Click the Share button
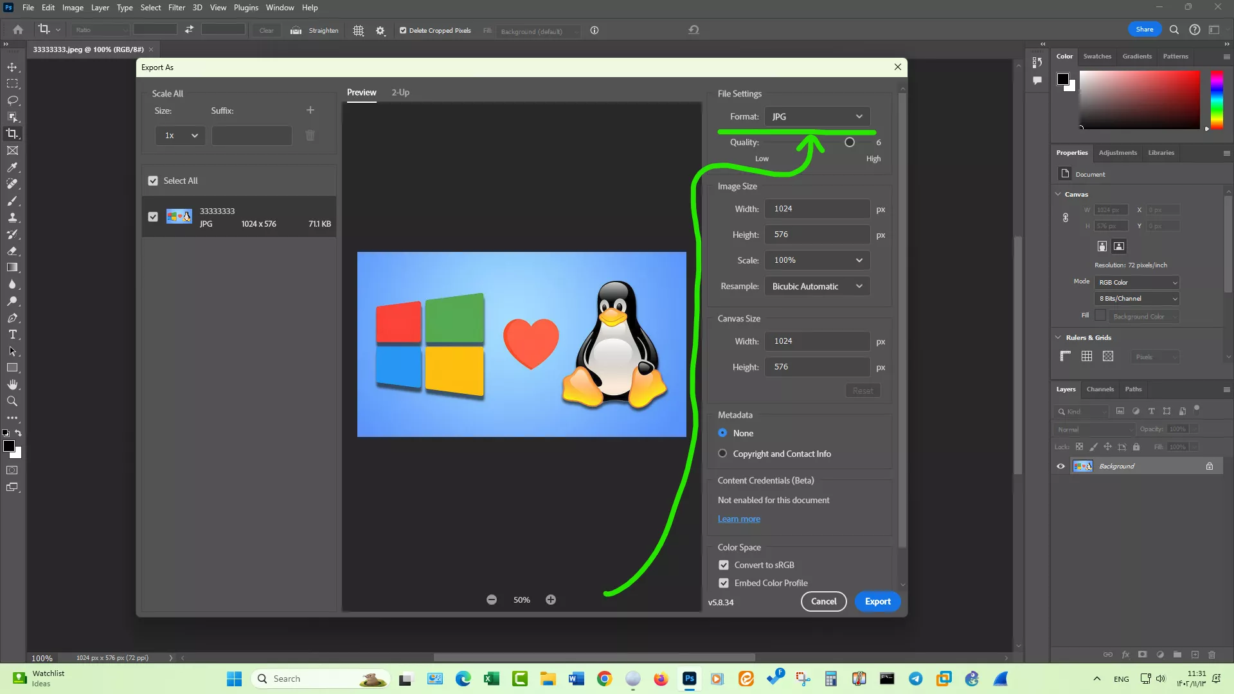1234x694 pixels. click(x=1144, y=30)
